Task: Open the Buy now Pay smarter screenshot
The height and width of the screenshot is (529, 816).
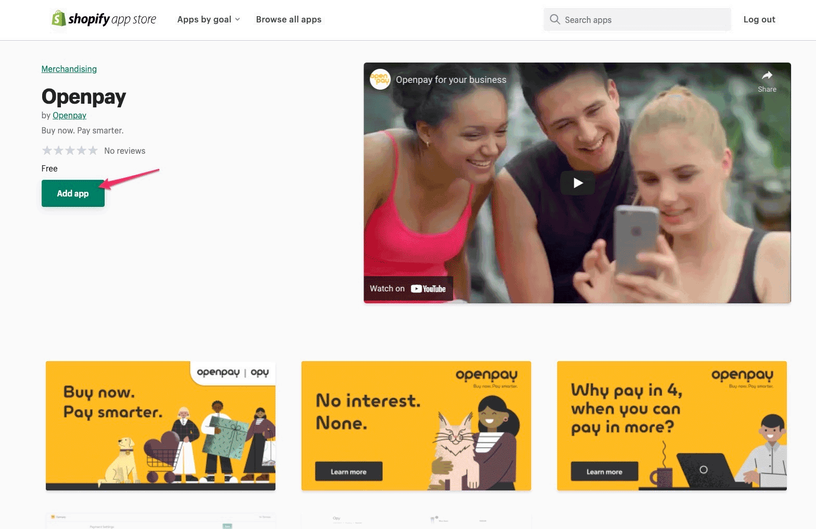Action: tap(160, 426)
